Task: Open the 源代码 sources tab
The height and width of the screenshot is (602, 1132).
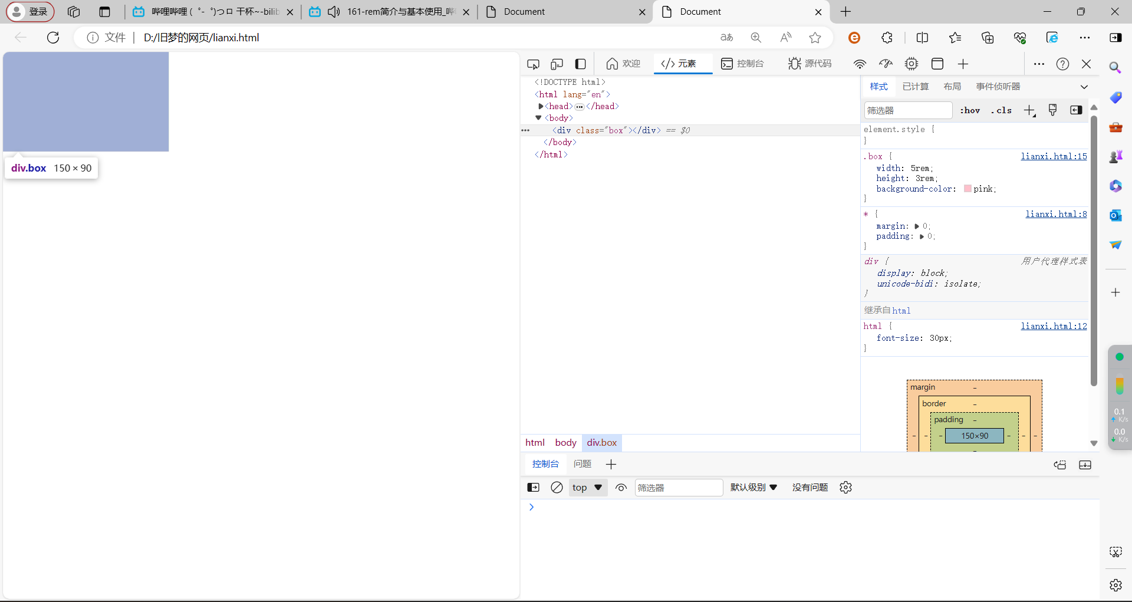Action: click(x=809, y=64)
